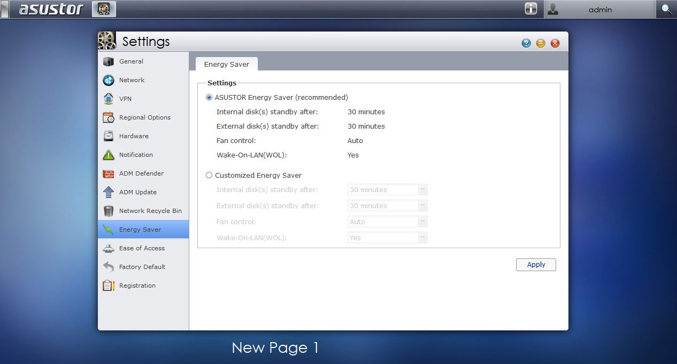This screenshot has width=677, height=364.
Task: Click the Regional Options calendar icon
Action: point(109,117)
